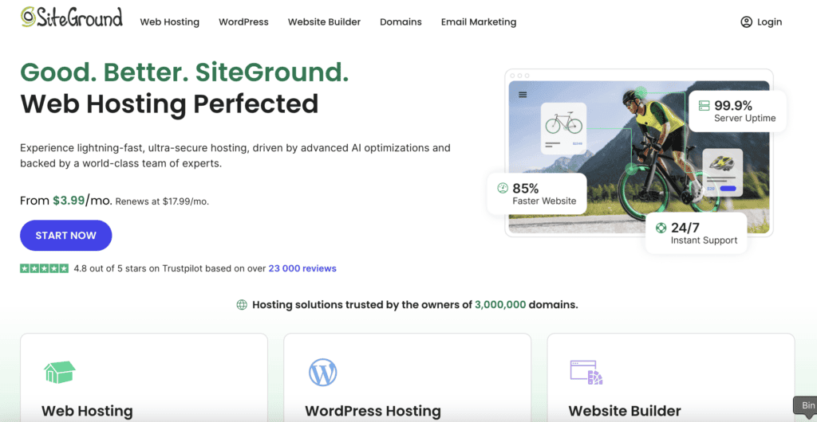Open the Website Builder card heading
Viewport: 817px width, 422px height.
(625, 411)
